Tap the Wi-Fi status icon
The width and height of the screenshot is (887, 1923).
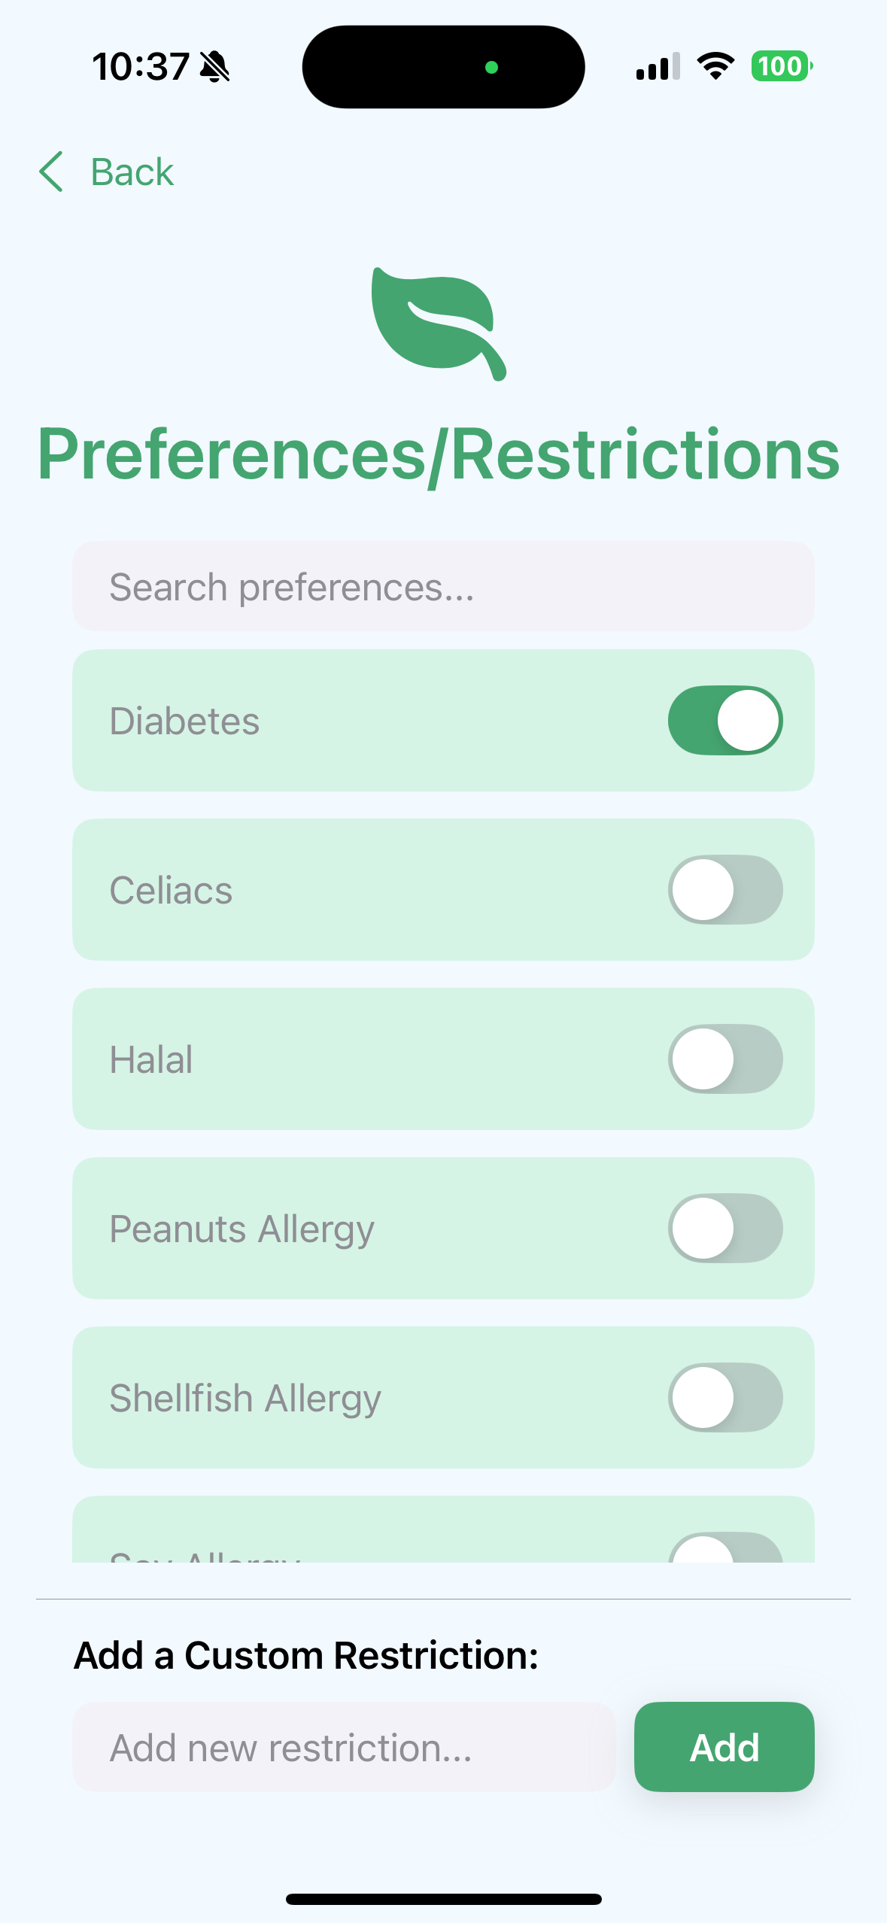715,66
